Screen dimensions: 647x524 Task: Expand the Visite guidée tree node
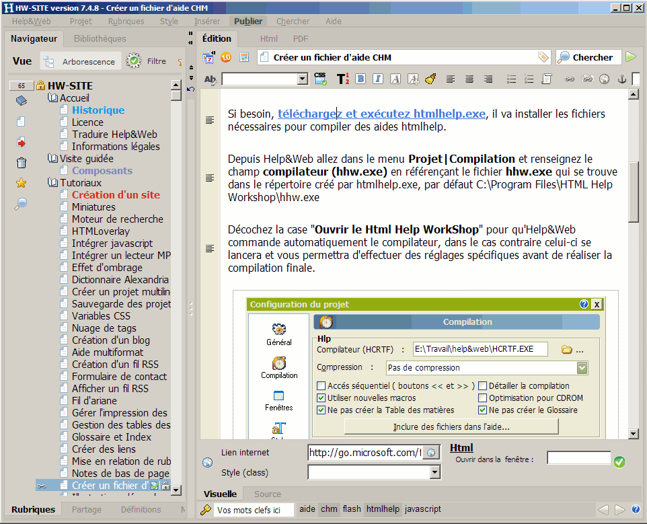coord(52,159)
